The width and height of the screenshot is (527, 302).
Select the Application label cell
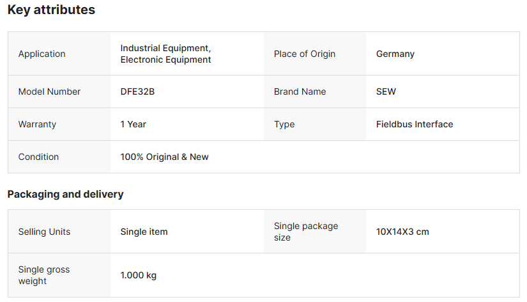pos(42,54)
